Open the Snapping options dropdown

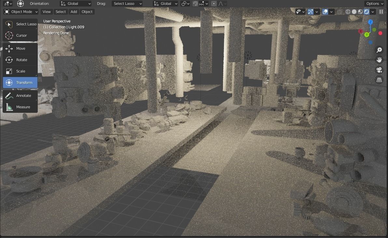coord(204,4)
